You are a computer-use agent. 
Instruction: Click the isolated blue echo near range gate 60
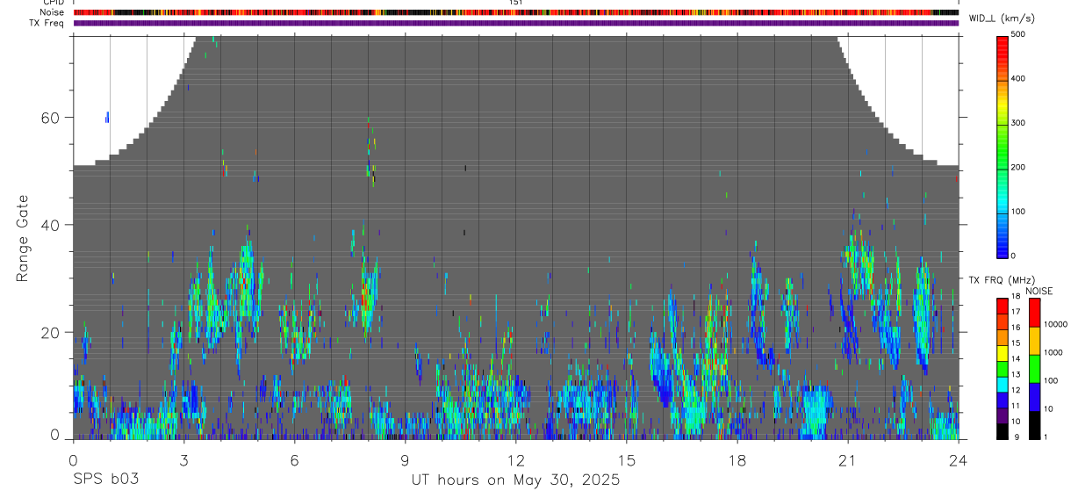point(107,117)
